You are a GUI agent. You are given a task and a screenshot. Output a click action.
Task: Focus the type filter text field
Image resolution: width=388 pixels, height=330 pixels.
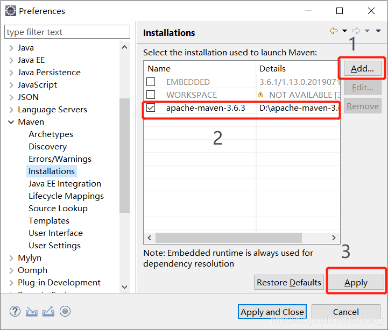point(67,32)
